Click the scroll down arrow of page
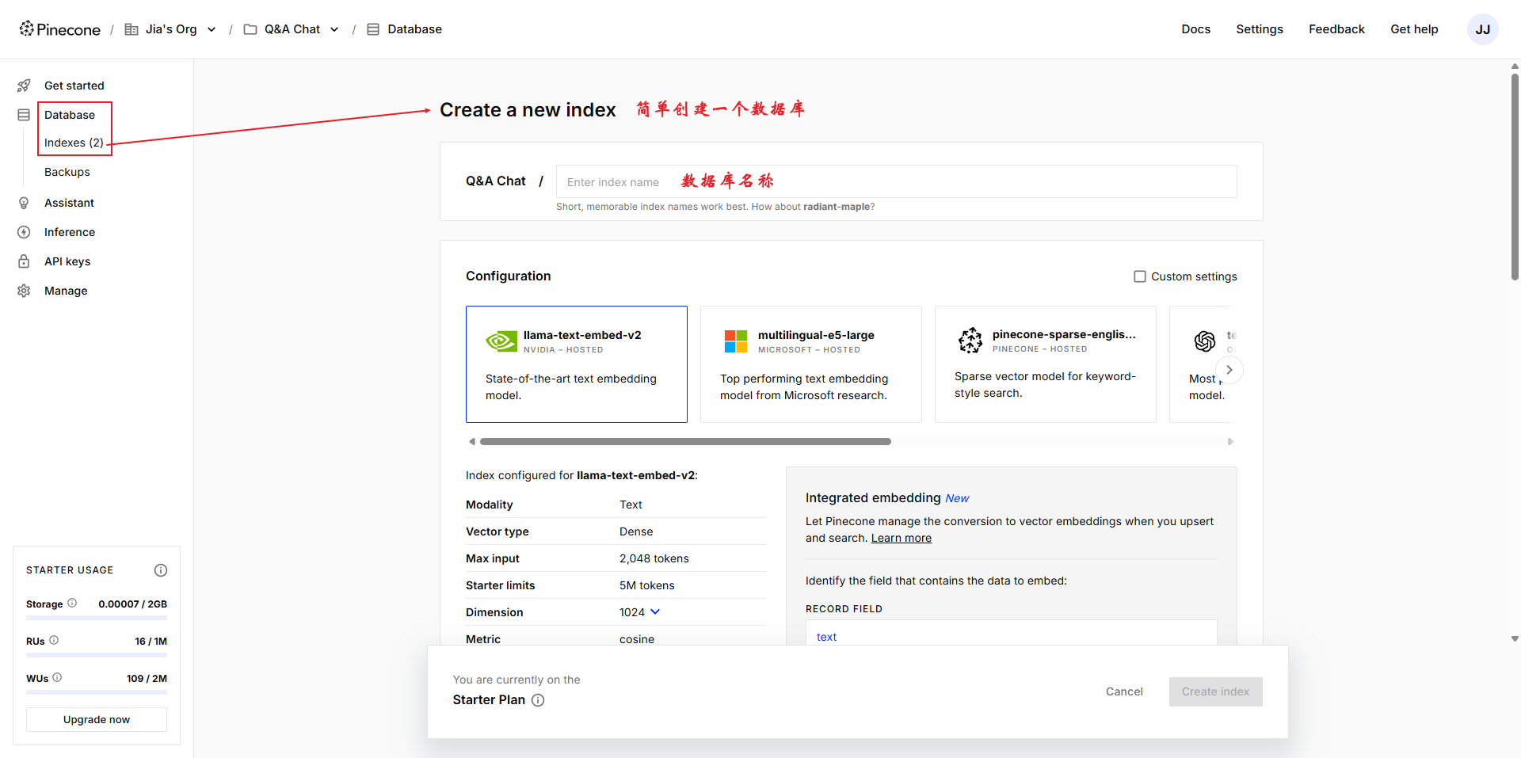 1515,638
